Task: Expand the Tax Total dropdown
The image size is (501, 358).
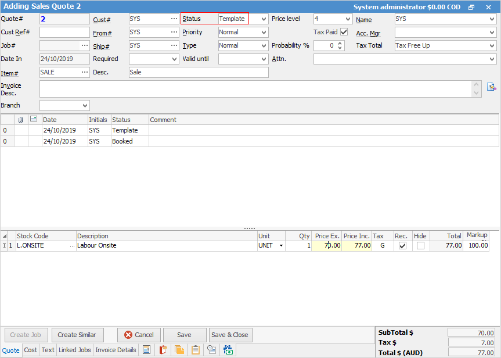Action: click(x=492, y=45)
